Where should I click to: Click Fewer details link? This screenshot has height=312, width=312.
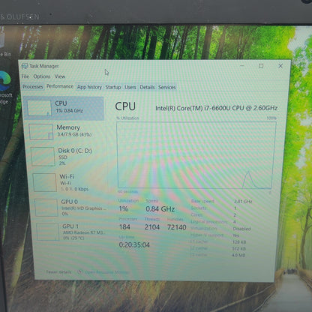click(58, 271)
